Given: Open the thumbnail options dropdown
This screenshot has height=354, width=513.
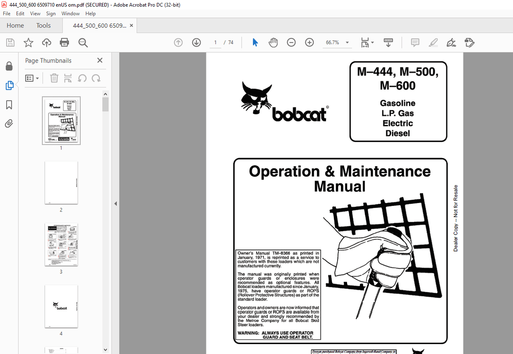Looking at the screenshot, I should (x=32, y=78).
